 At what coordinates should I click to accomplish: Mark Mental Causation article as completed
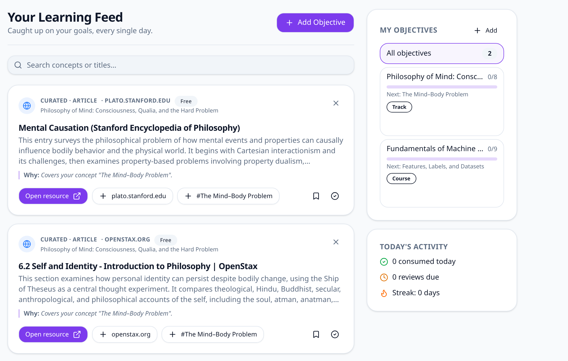point(335,196)
